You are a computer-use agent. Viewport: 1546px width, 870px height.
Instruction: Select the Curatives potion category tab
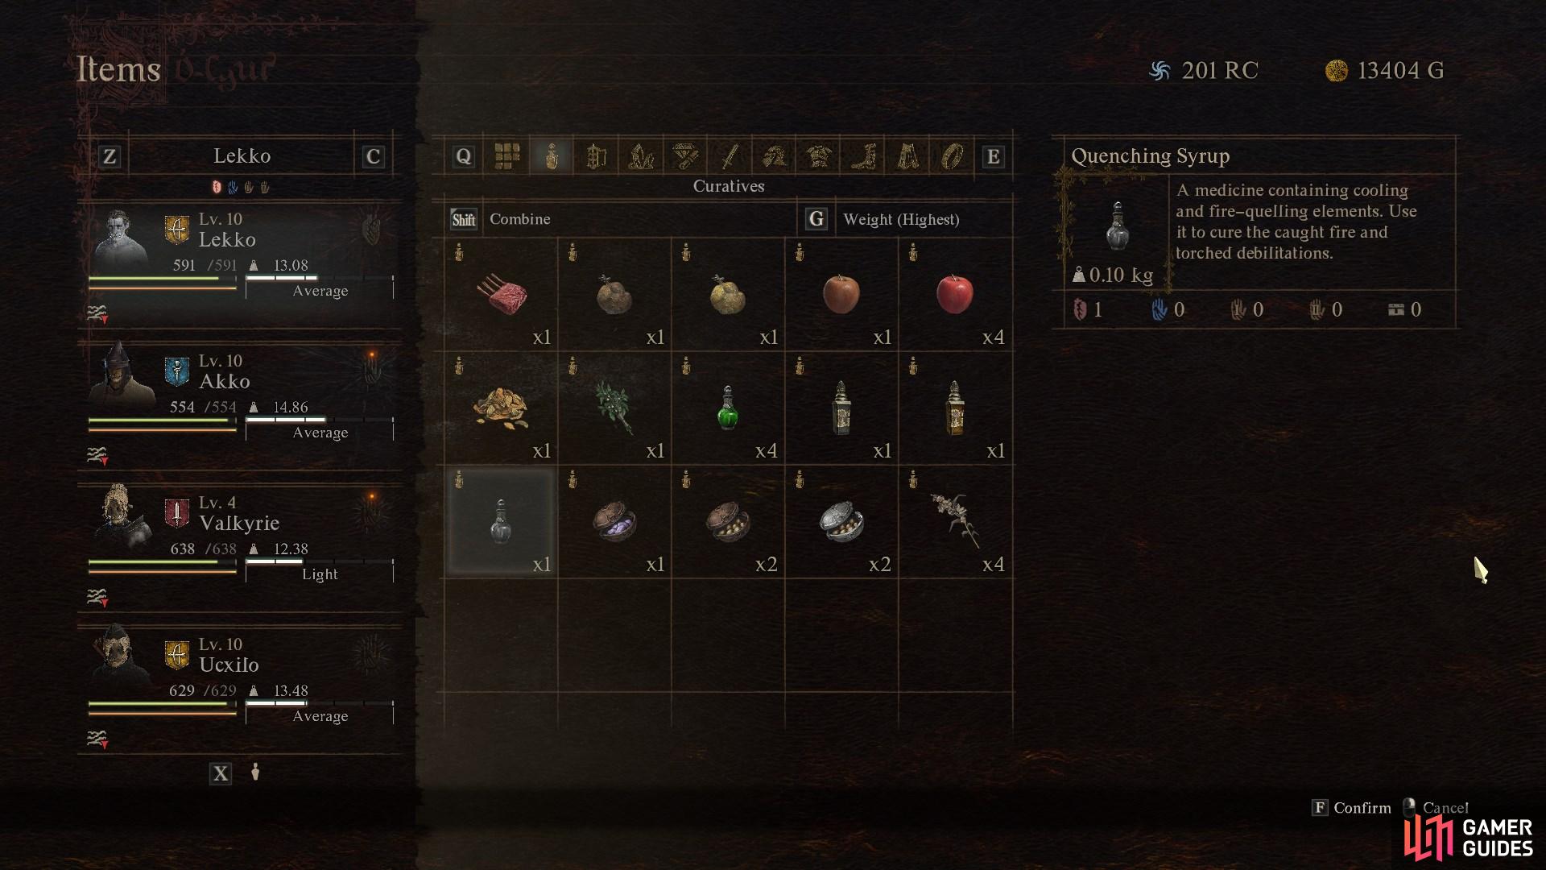coord(552,156)
